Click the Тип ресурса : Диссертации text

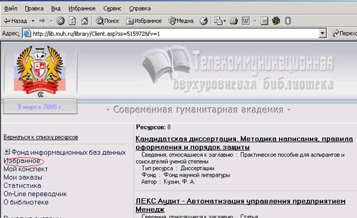(178, 169)
